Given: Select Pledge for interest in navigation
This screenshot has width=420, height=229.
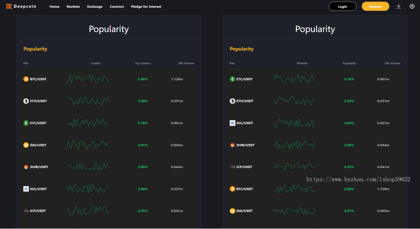Looking at the screenshot, I should point(146,7).
